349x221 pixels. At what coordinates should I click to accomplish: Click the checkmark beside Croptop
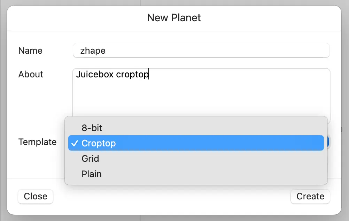(75, 143)
